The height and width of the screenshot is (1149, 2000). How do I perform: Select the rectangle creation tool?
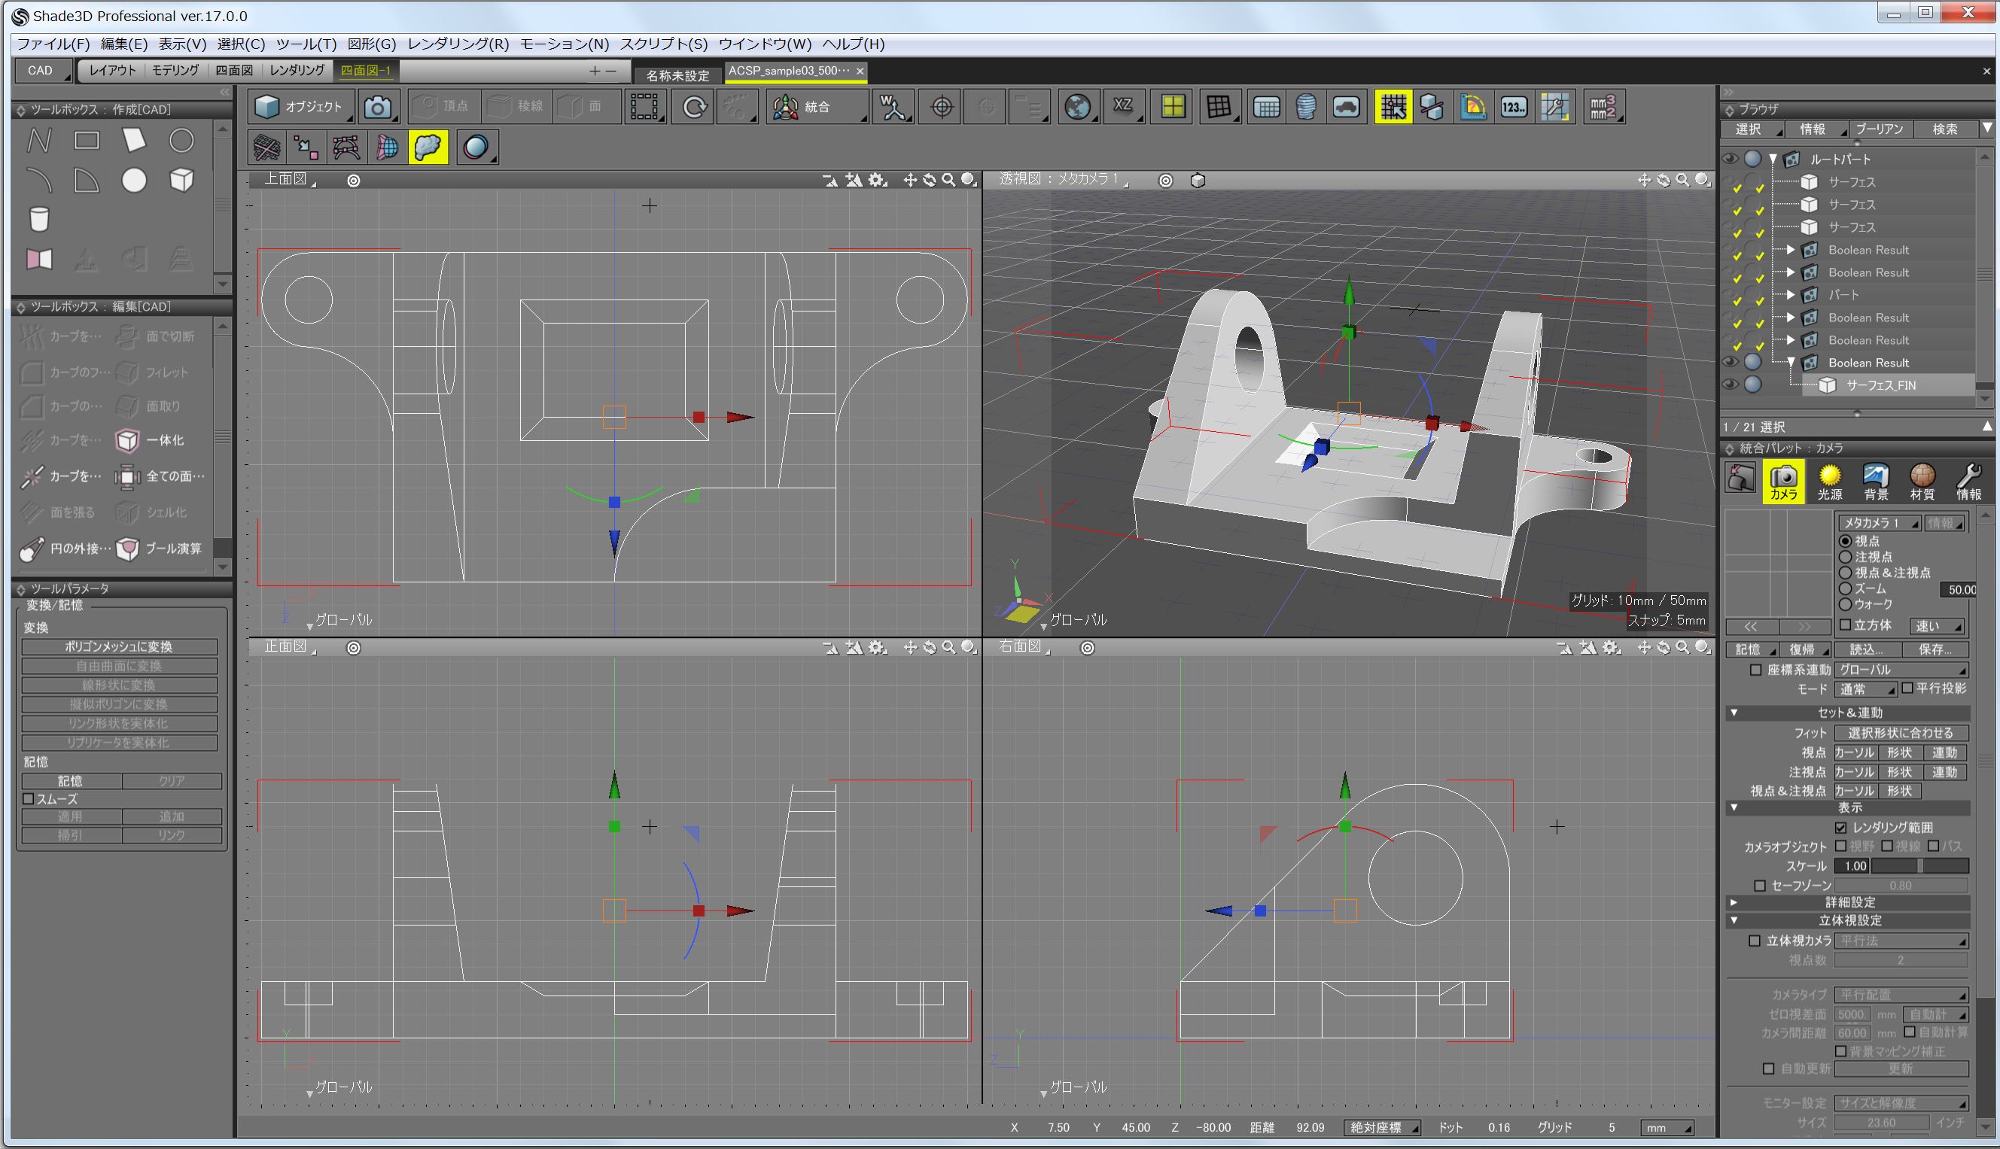tap(87, 141)
